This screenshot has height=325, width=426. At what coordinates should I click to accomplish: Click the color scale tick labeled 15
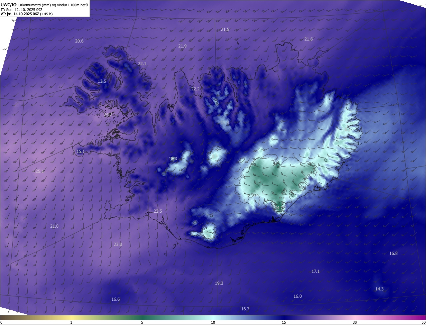284,322
